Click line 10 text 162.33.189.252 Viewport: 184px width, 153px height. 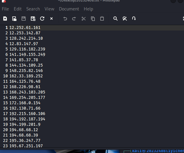26,76
